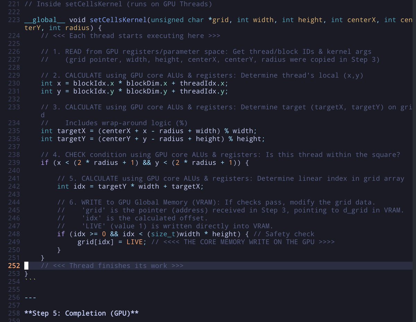Click 'Determine linear index in grid array' comment
Image resolution: width=416 pixels, height=322 pixels.
(x=331, y=179)
